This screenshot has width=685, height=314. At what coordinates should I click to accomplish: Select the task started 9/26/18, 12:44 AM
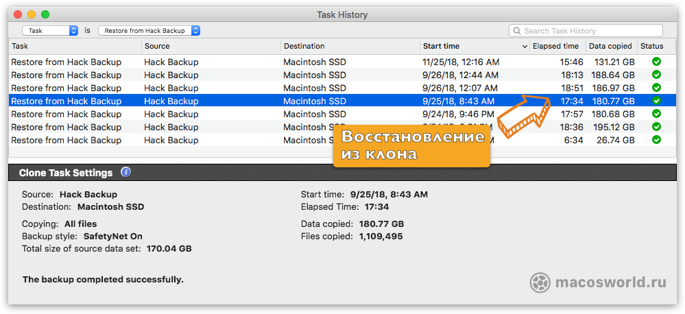click(343, 75)
